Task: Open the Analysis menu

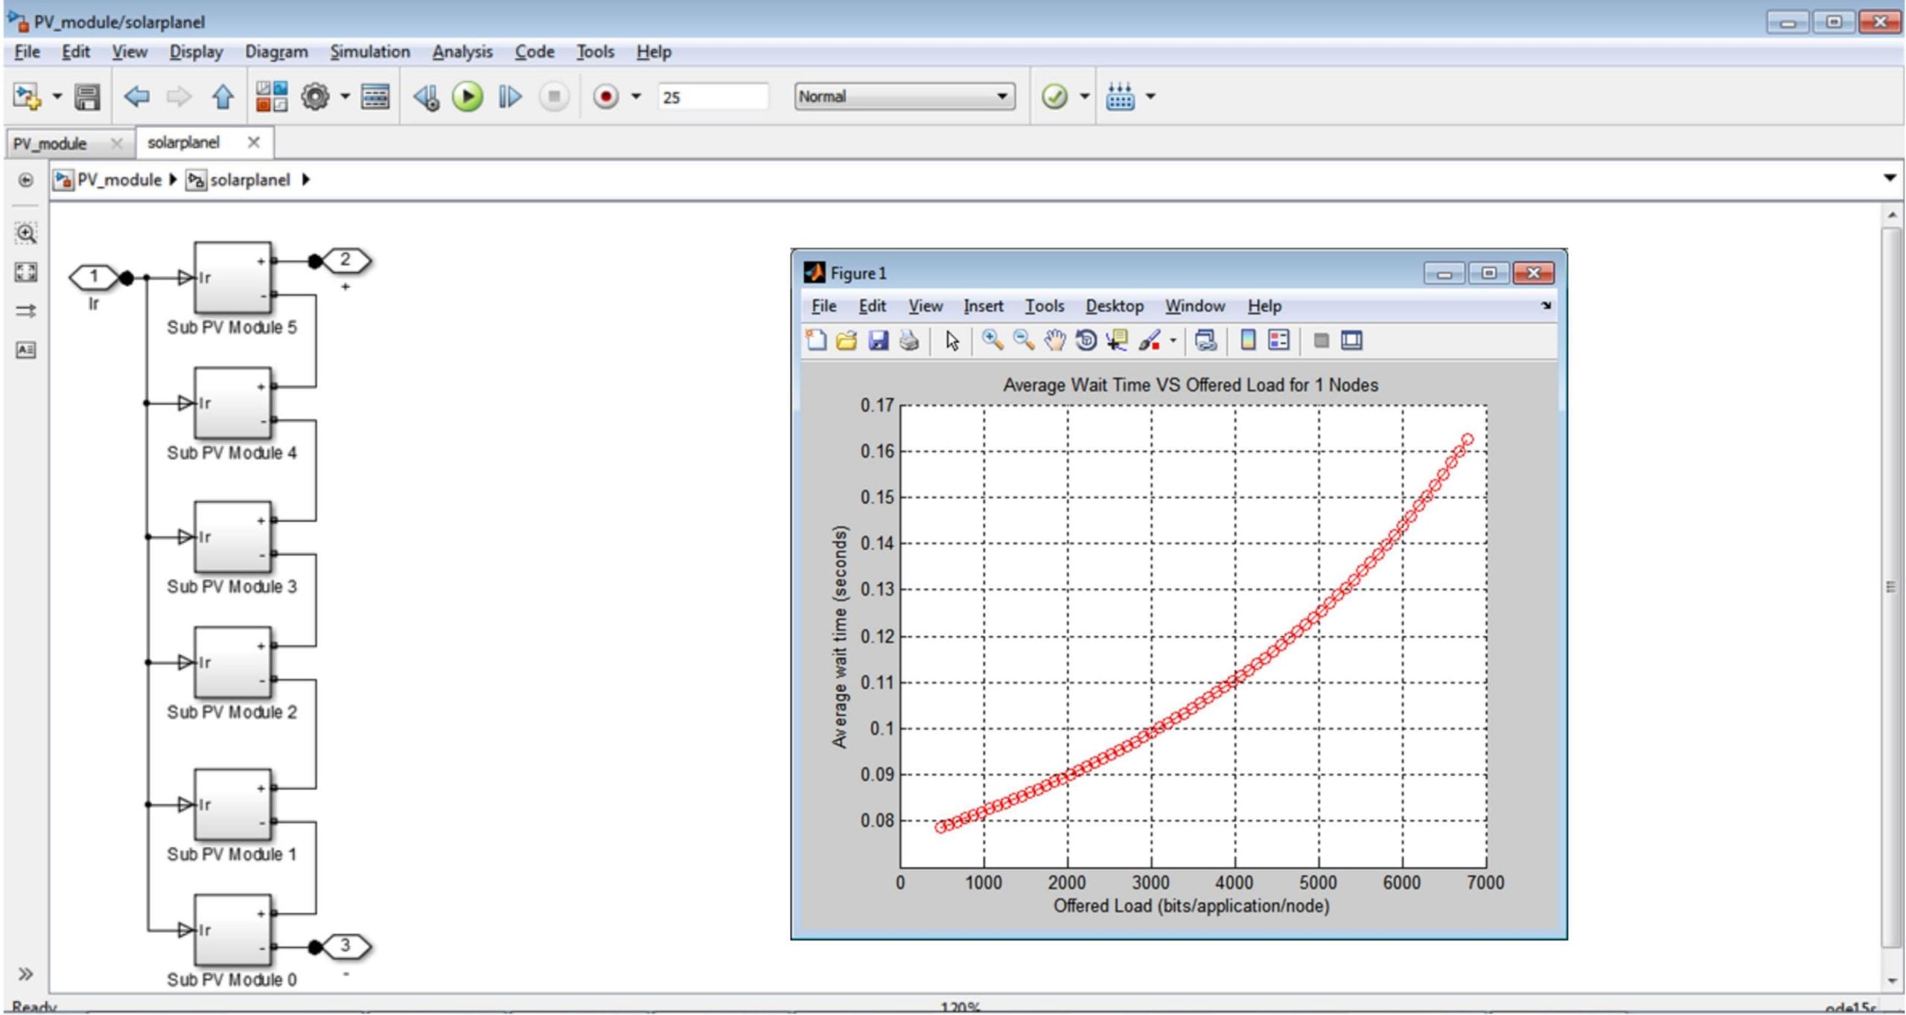Action: (x=462, y=52)
